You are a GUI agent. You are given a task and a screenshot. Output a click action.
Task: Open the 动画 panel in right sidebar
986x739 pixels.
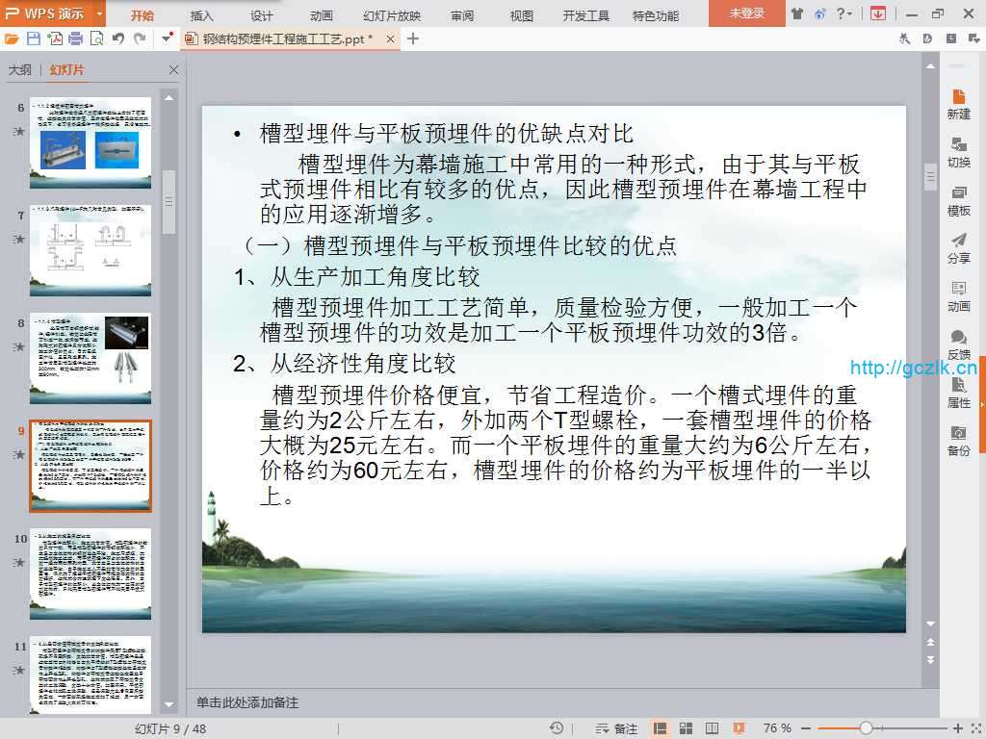(958, 295)
